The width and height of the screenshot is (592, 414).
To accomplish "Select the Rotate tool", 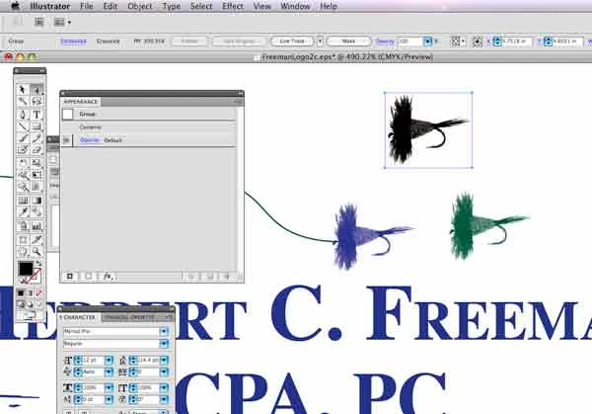I will 23,163.
